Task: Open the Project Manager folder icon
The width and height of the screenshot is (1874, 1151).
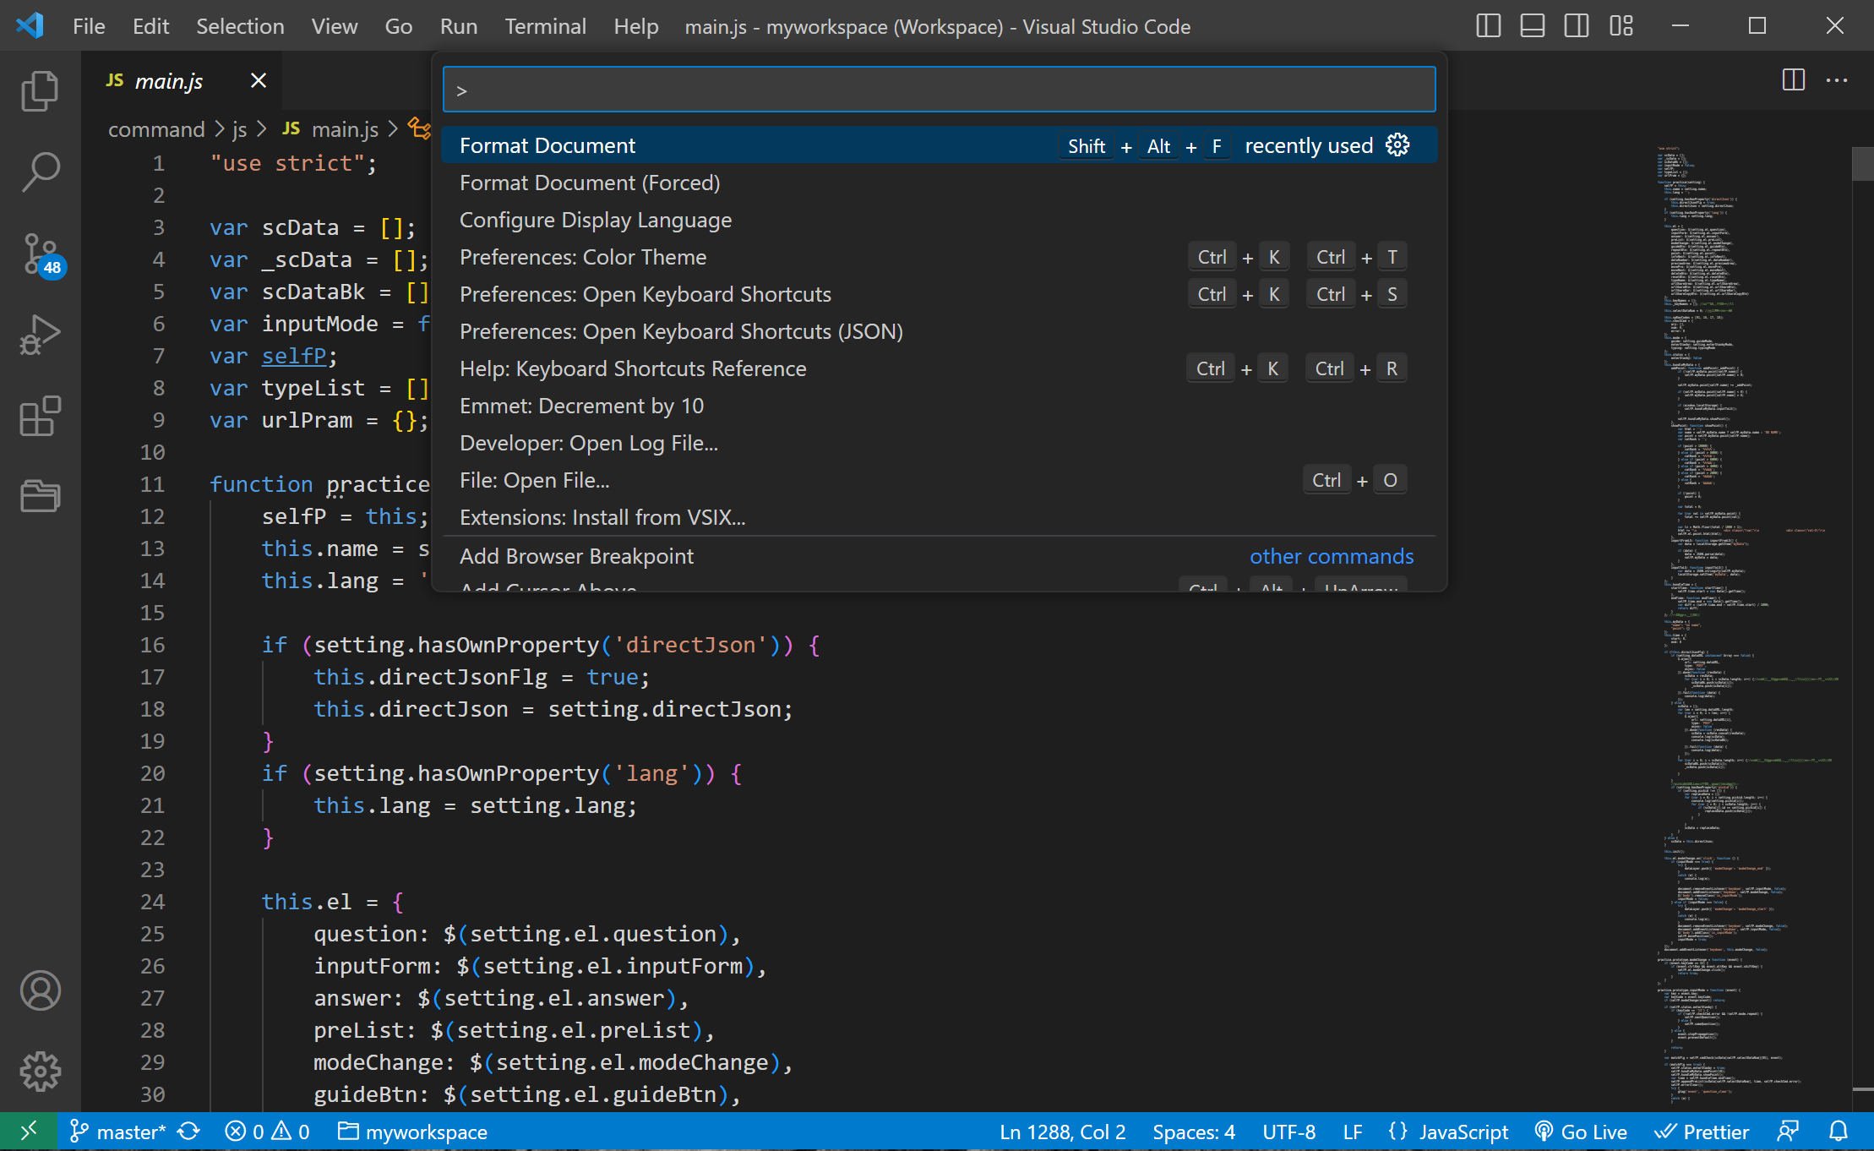Action: click(x=40, y=496)
